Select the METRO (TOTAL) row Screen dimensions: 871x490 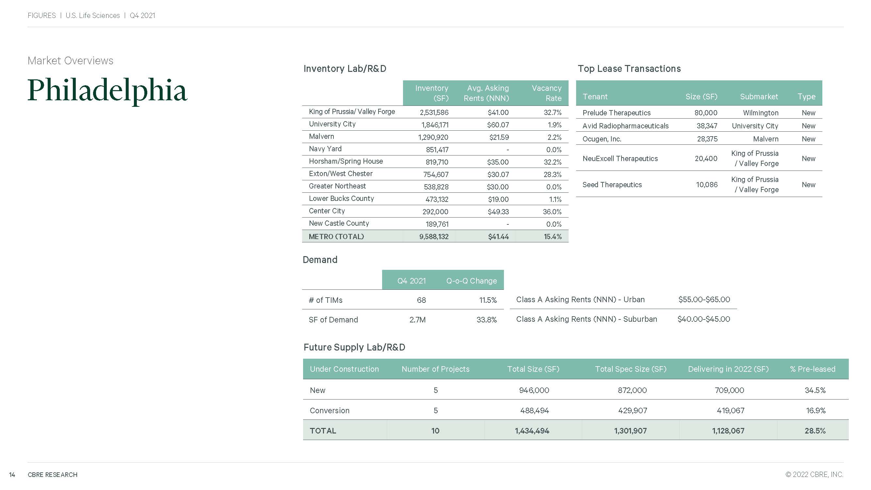tap(336, 237)
